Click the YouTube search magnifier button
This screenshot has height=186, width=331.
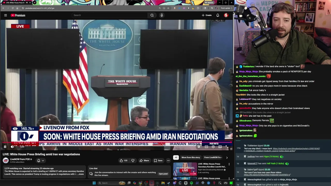pos(152,15)
